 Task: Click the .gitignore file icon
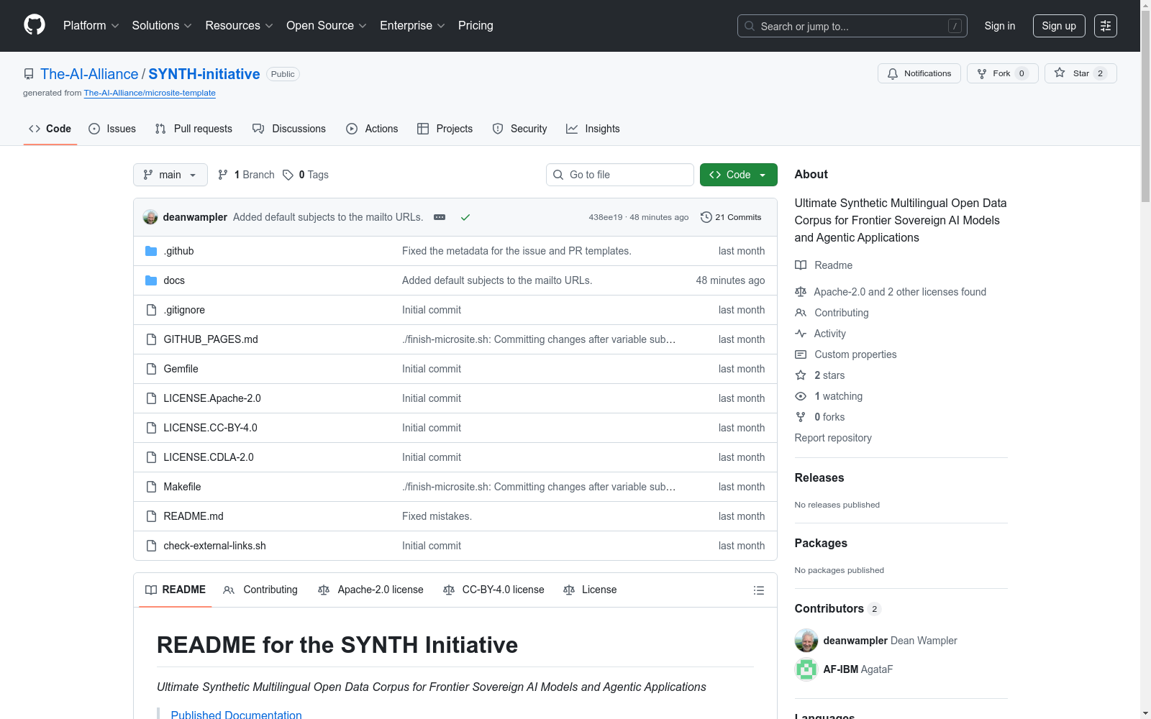[151, 310]
